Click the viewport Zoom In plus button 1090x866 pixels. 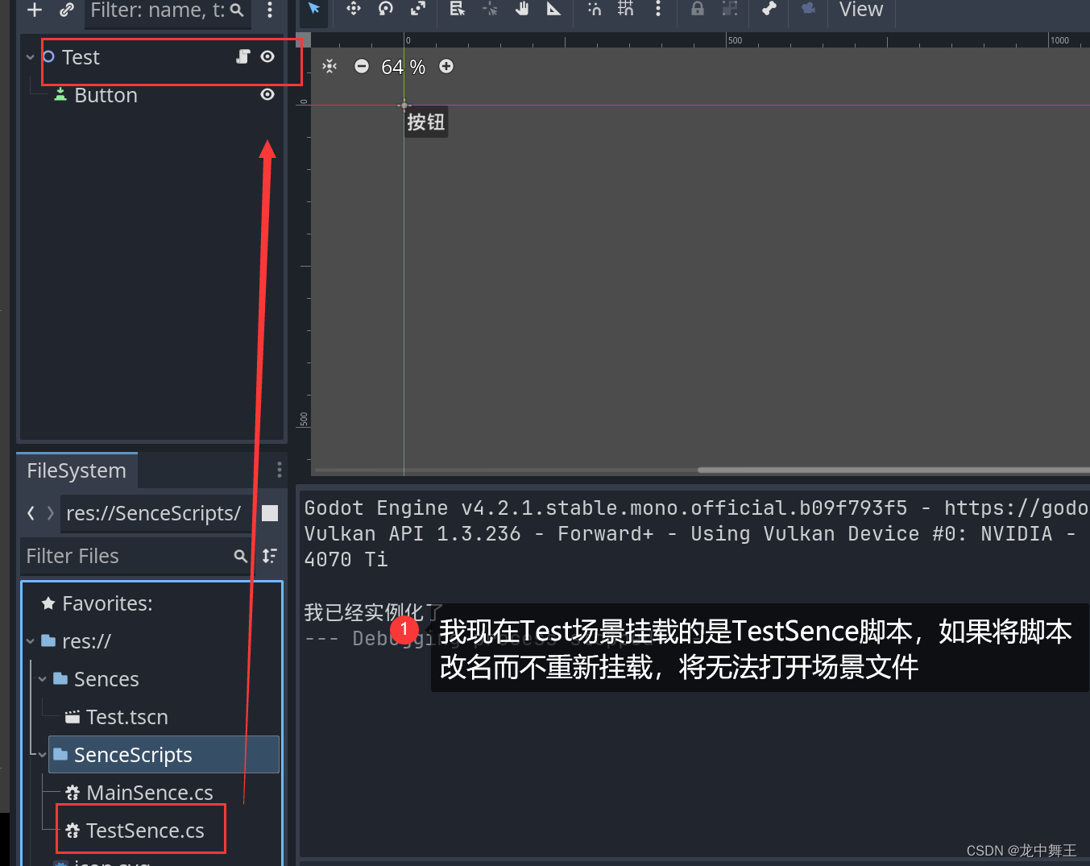[x=446, y=66]
